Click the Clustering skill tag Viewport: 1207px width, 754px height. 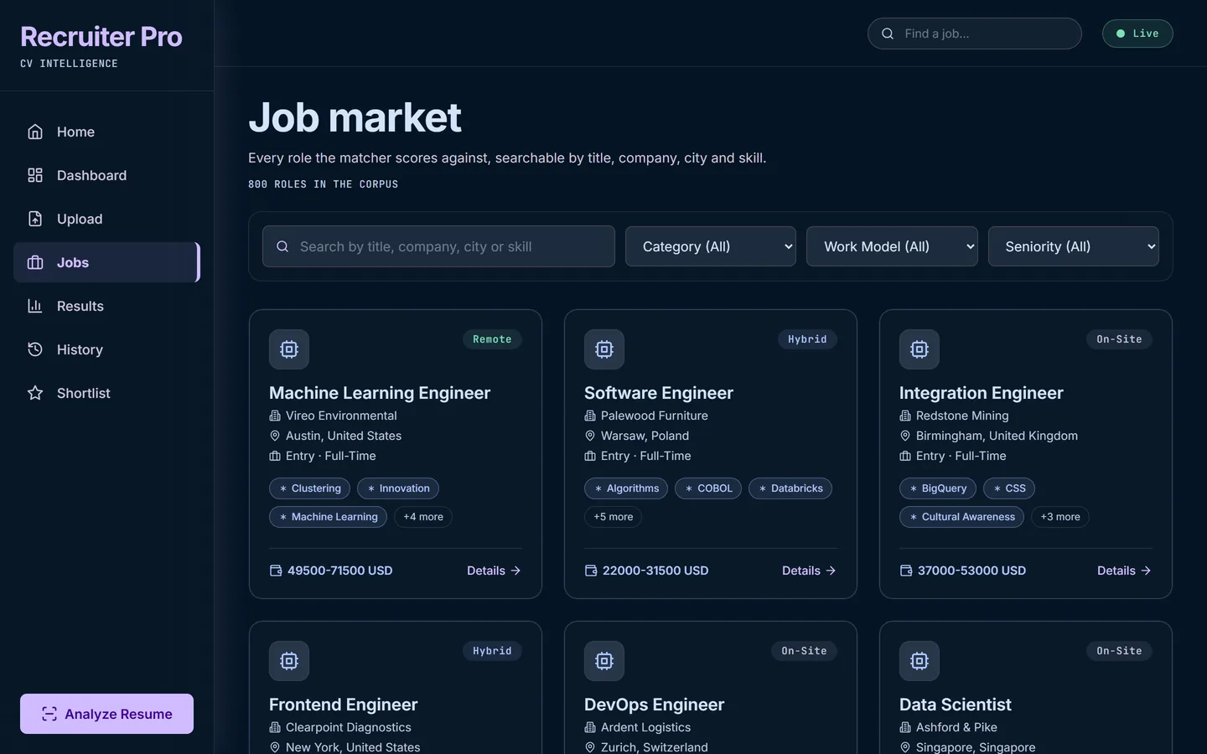click(309, 488)
